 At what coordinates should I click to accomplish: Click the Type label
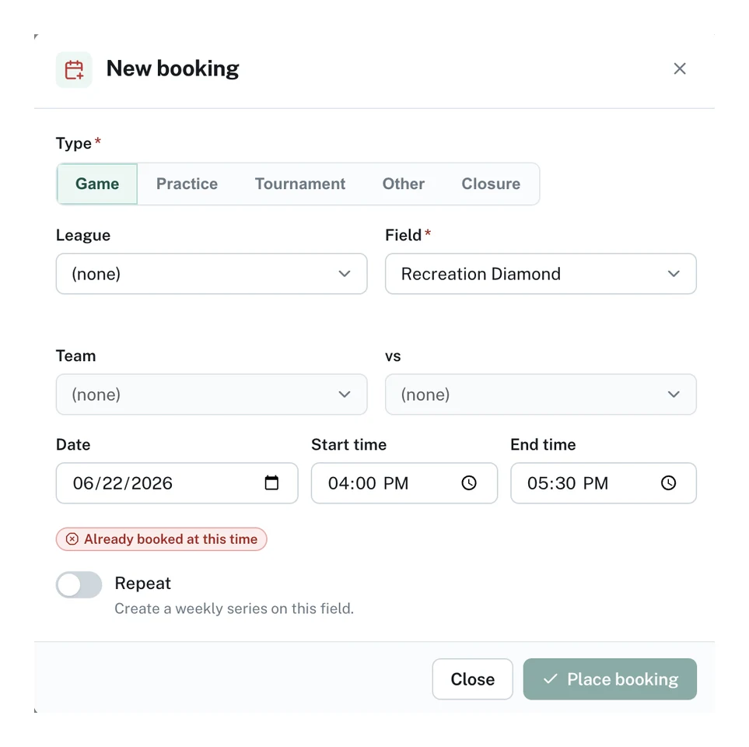[74, 143]
